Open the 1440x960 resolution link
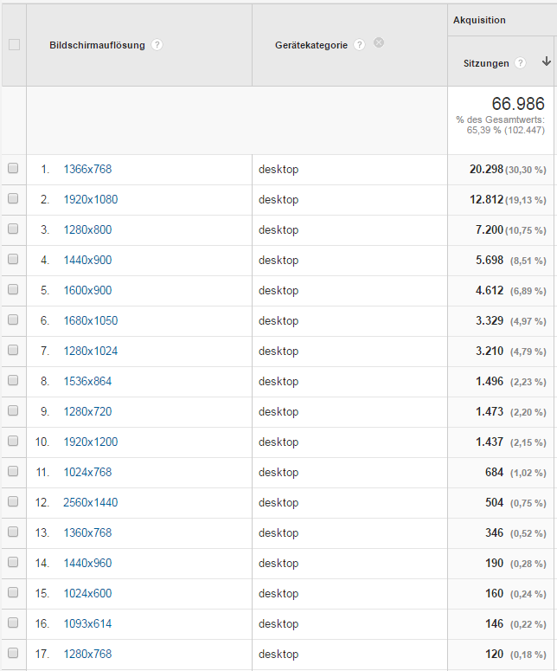The height and width of the screenshot is (671, 557). click(87, 564)
